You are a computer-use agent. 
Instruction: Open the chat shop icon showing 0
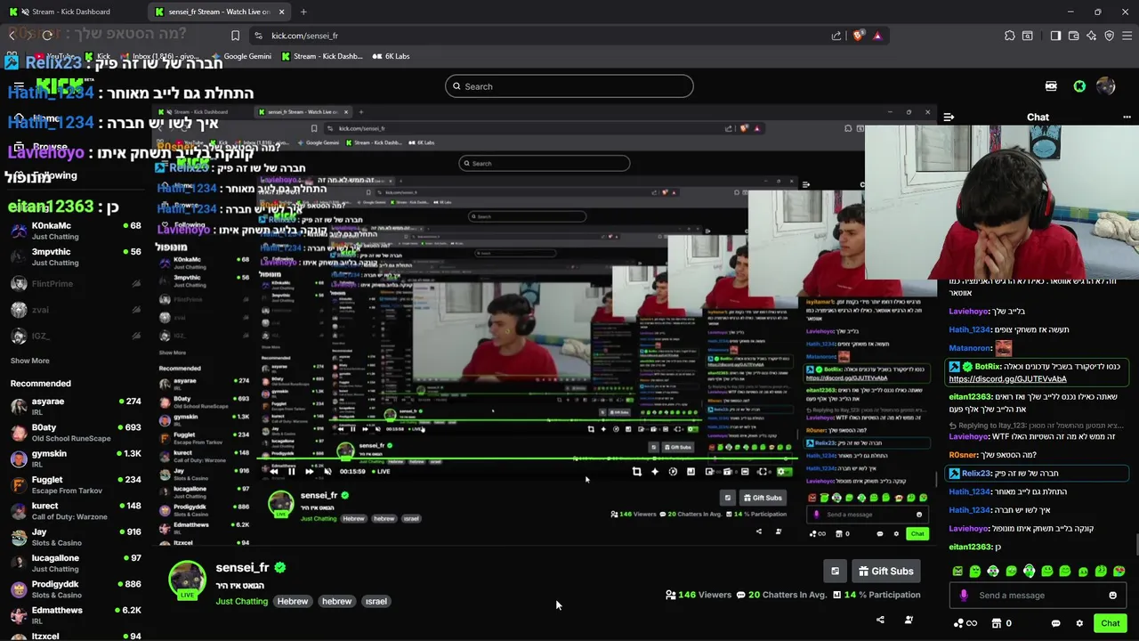tap(1001, 623)
